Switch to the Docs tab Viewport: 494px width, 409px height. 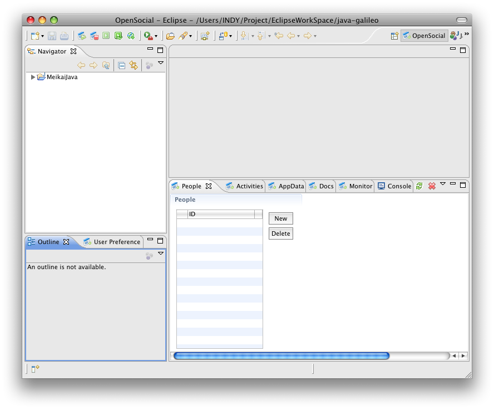322,186
